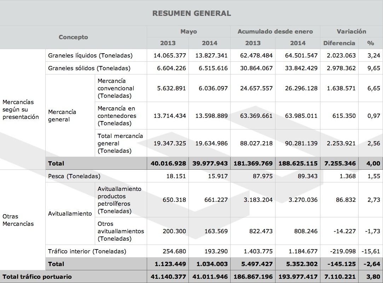Image resolution: width=383 pixels, height=283 pixels.
Task: Select the Graneles líquidos row label
Action: [x=90, y=55]
